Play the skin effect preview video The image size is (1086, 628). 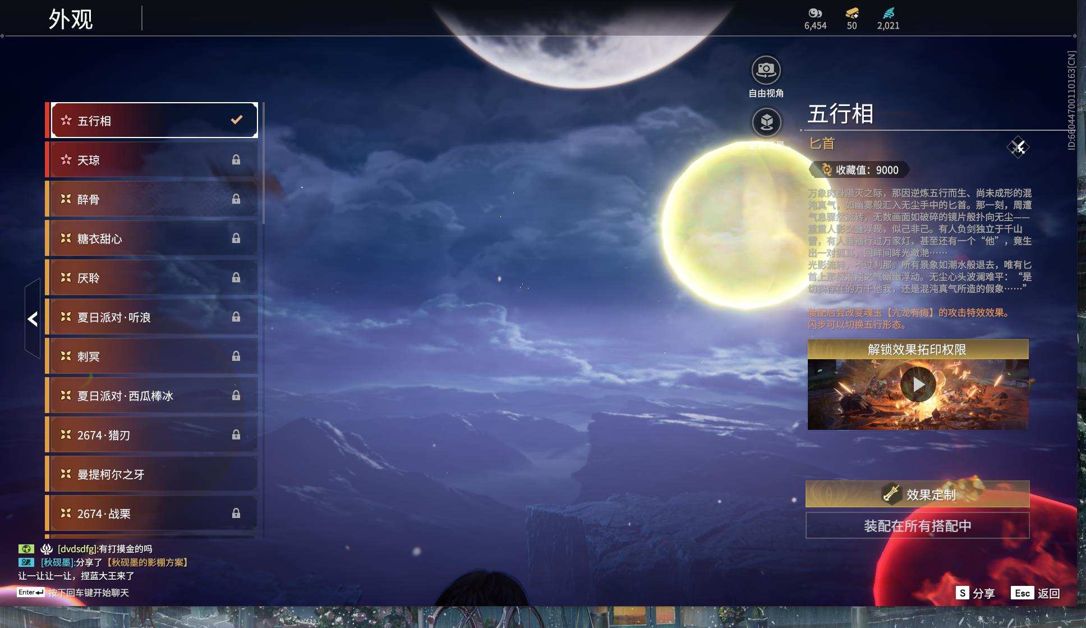tap(918, 384)
